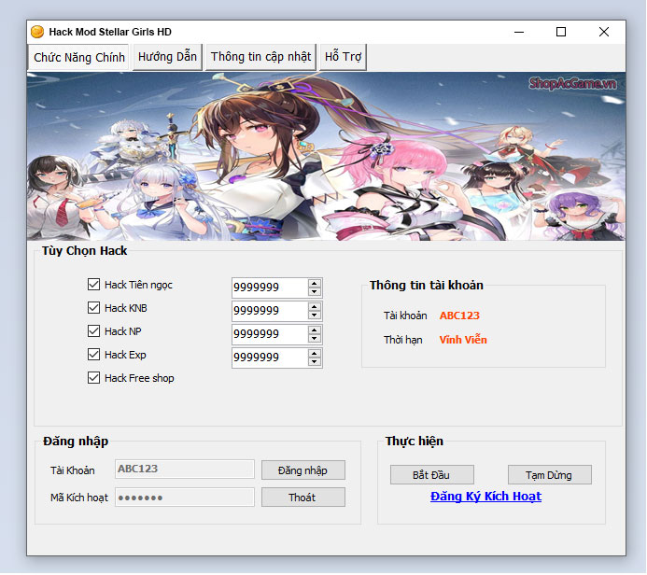Viewport: 647px width, 575px height.
Task: Increase the Hack Tiên ngọc value with up arrow
Action: (315, 283)
